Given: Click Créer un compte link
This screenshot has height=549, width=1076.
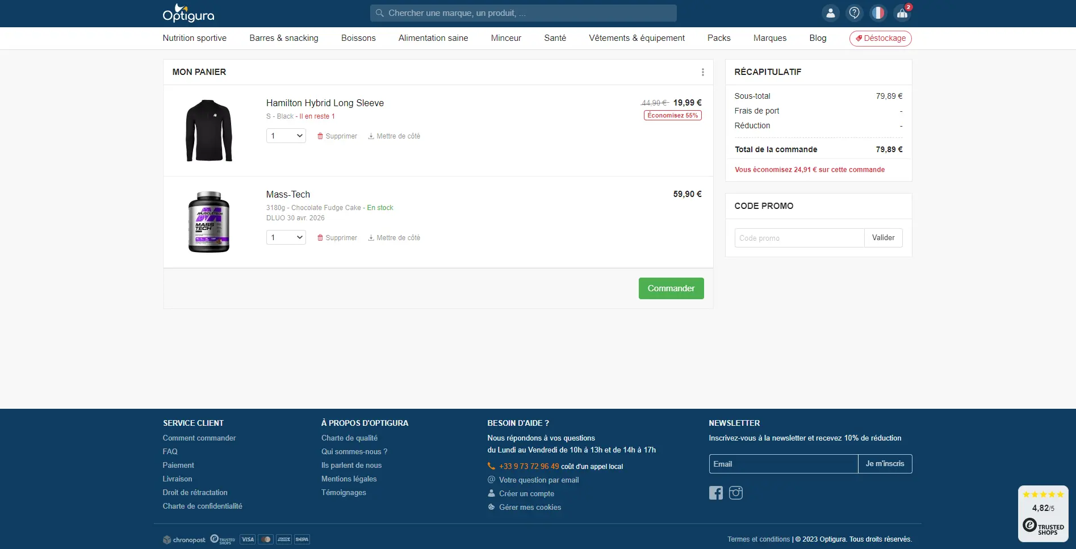Looking at the screenshot, I should point(526,493).
